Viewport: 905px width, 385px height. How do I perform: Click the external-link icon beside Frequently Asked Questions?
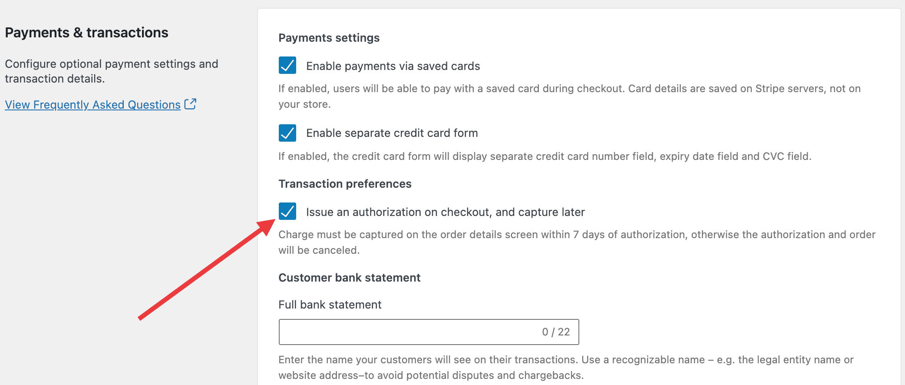coord(190,104)
